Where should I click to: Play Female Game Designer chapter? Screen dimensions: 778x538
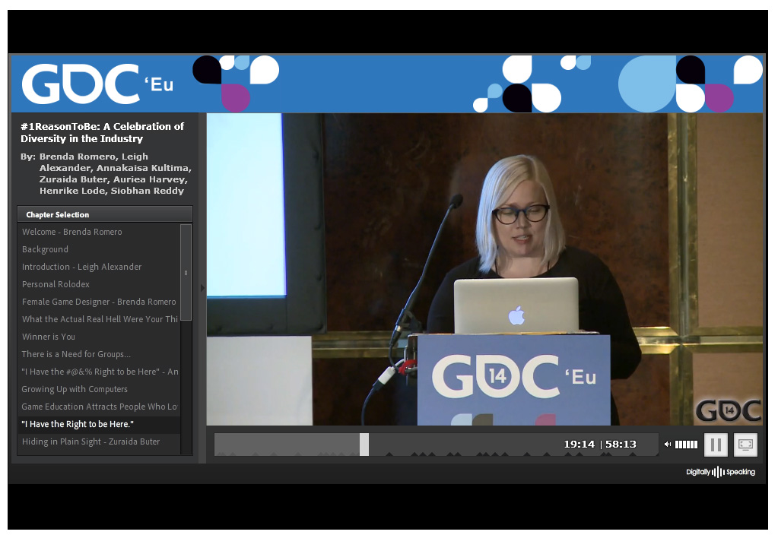pyautogui.click(x=99, y=302)
